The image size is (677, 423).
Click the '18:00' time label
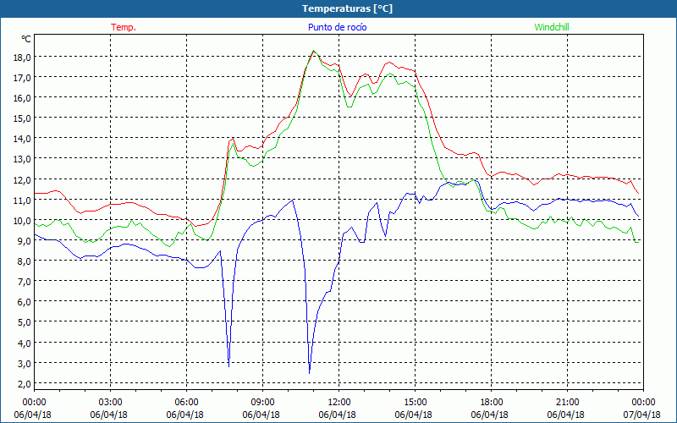[492, 403]
